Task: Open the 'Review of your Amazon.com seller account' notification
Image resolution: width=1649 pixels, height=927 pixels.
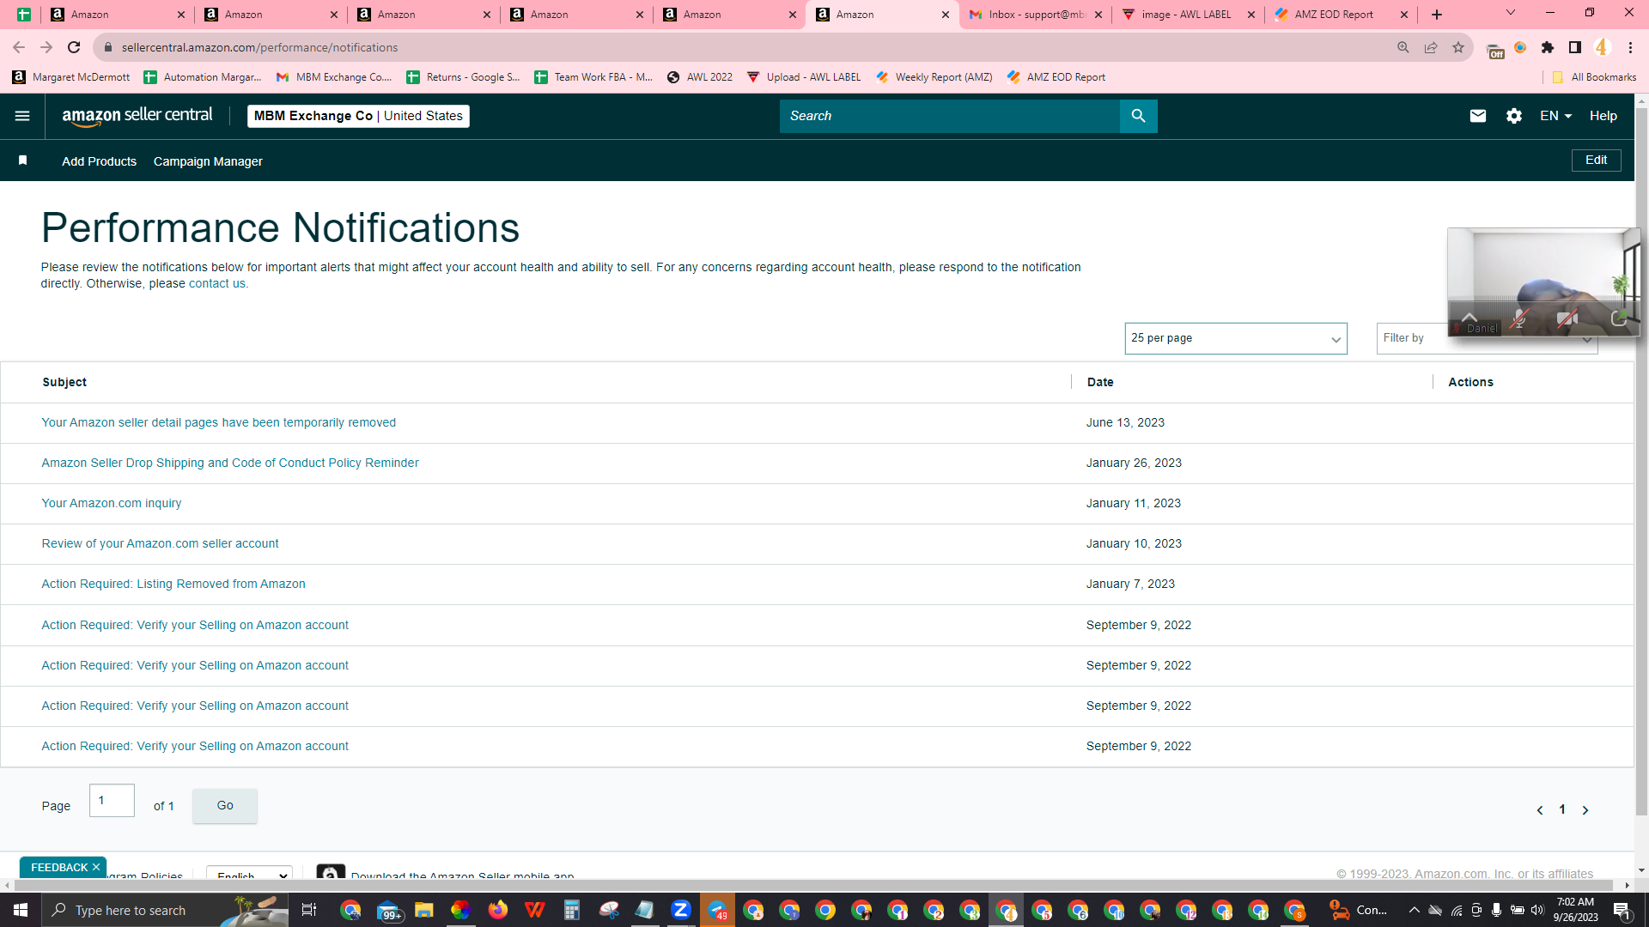Action: click(160, 543)
